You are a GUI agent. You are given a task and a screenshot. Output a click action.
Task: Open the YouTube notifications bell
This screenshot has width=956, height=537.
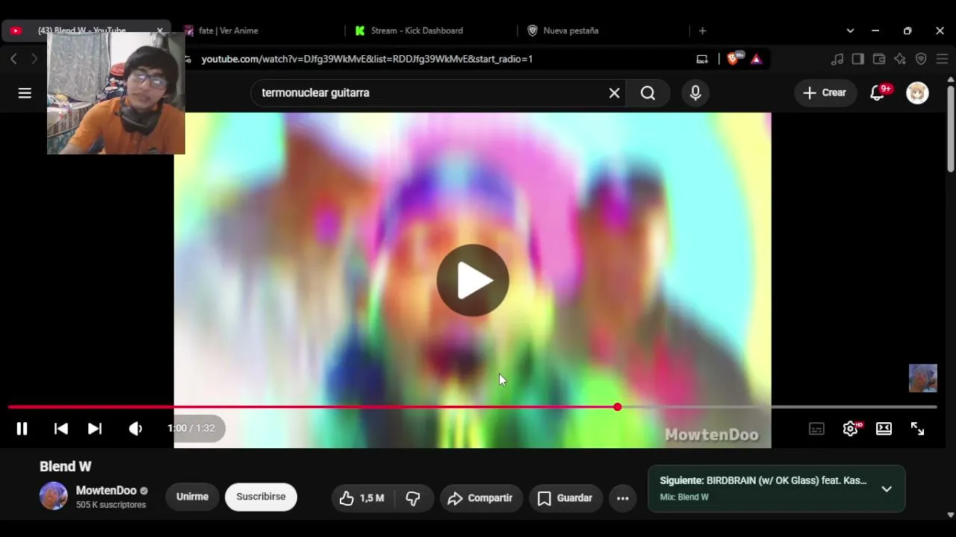tap(878, 93)
